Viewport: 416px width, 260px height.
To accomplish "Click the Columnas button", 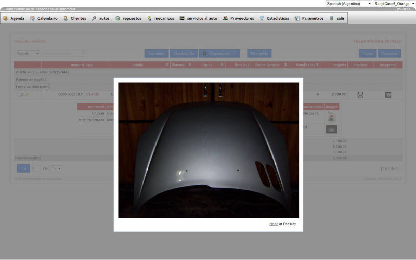I will click(x=157, y=54).
